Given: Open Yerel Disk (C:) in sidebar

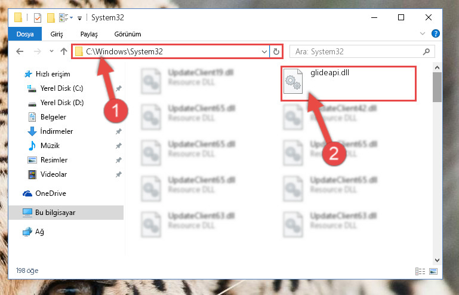Looking at the screenshot, I should (x=61, y=88).
